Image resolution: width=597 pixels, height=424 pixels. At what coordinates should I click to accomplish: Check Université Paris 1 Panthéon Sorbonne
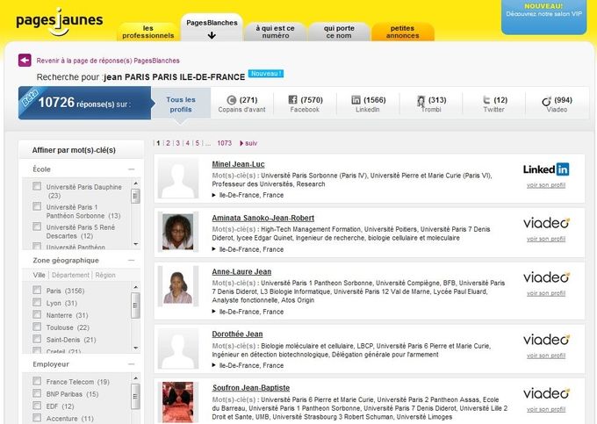point(37,206)
